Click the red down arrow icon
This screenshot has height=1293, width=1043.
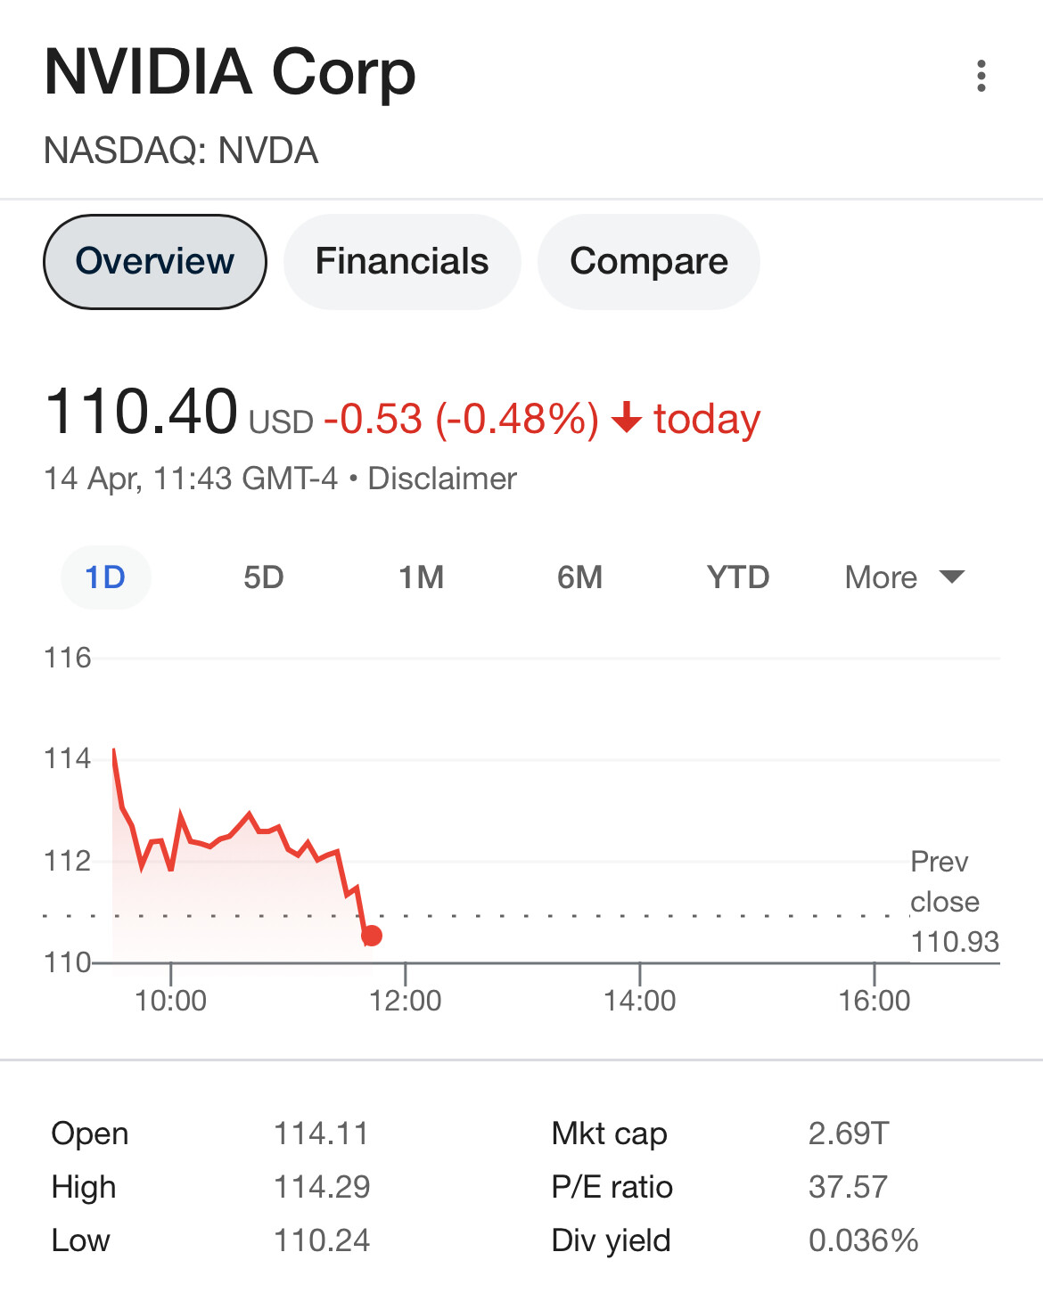627,417
